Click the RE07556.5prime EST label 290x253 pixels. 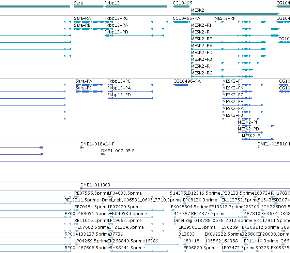click(x=91, y=193)
